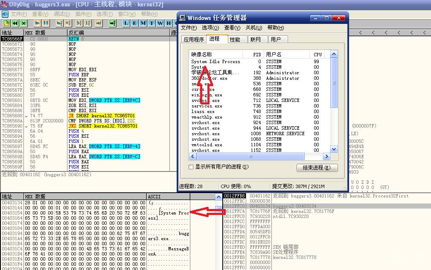The height and width of the screenshot is (270, 431).
Task: Open OllyDbg 插件(P) menu
Action: (x=83, y=14)
